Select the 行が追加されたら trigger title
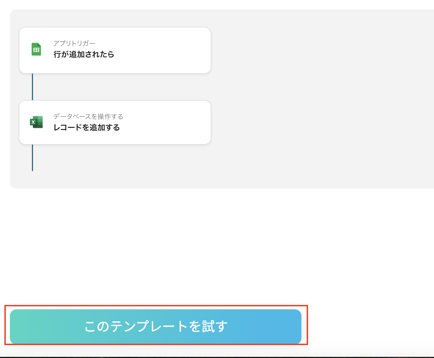The width and height of the screenshot is (434, 358). pos(84,54)
